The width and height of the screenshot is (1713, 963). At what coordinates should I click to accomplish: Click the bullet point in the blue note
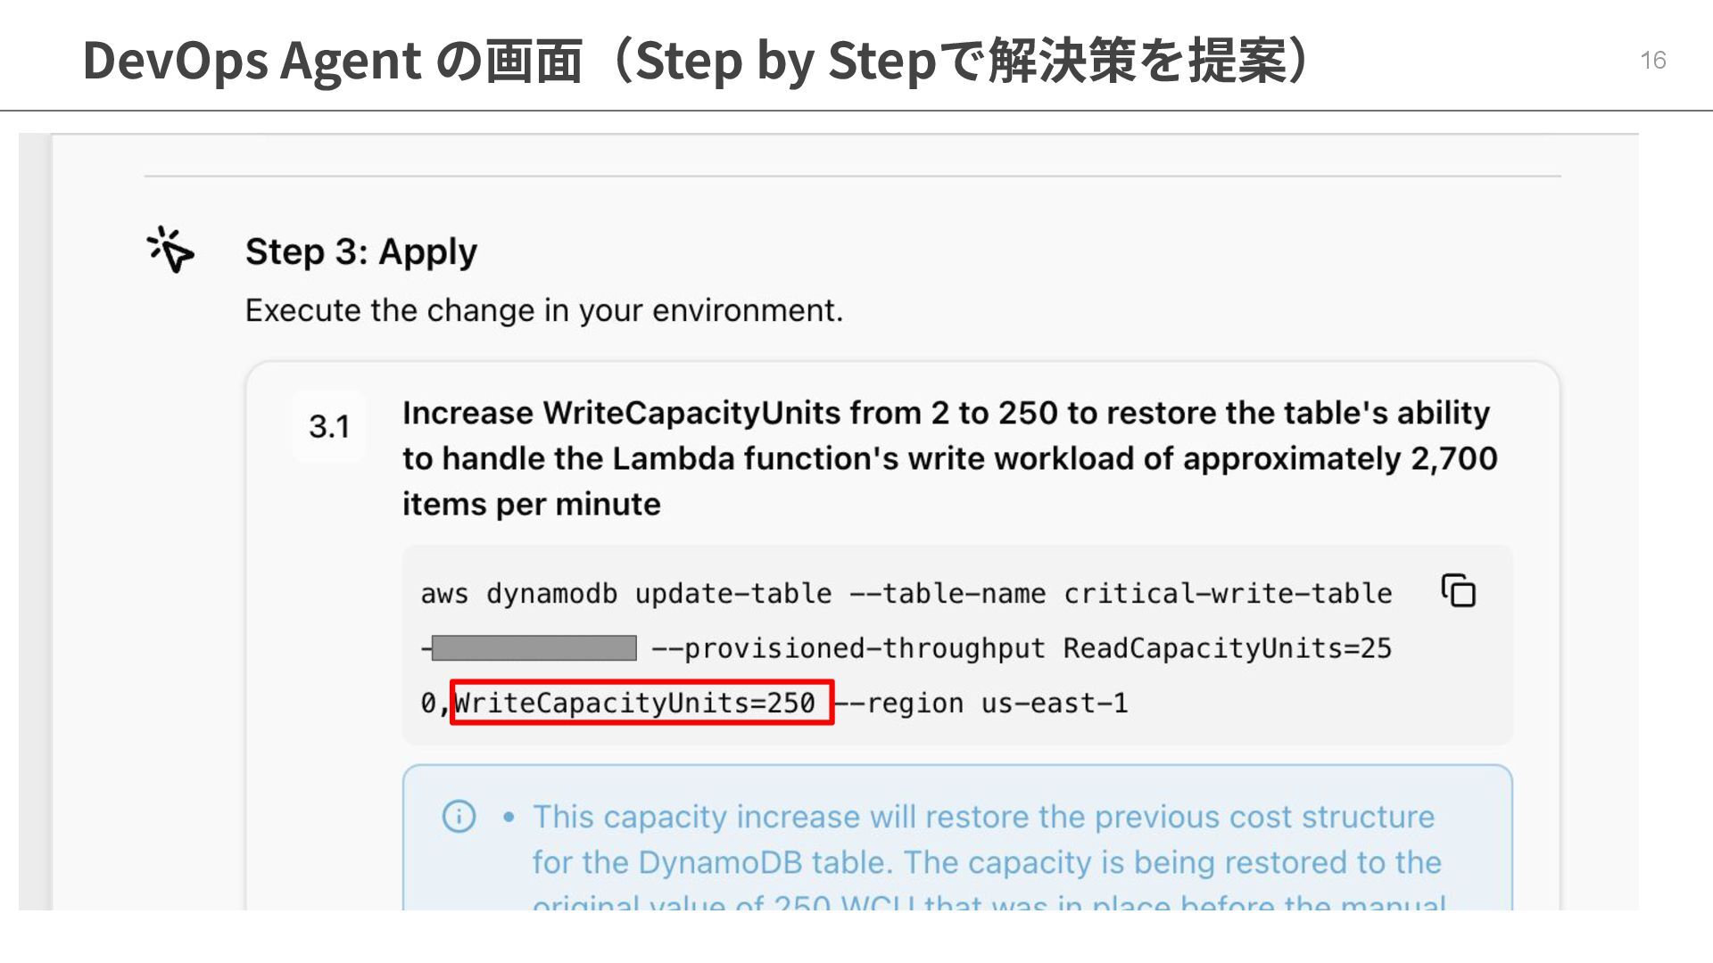[x=509, y=817]
